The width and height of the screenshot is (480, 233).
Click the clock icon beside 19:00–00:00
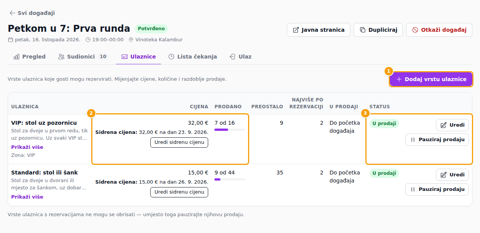click(88, 40)
